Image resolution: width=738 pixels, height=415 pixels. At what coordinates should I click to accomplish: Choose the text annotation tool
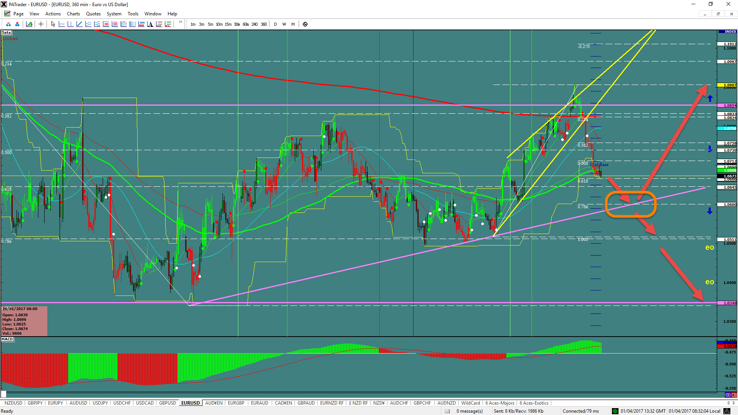click(150, 24)
